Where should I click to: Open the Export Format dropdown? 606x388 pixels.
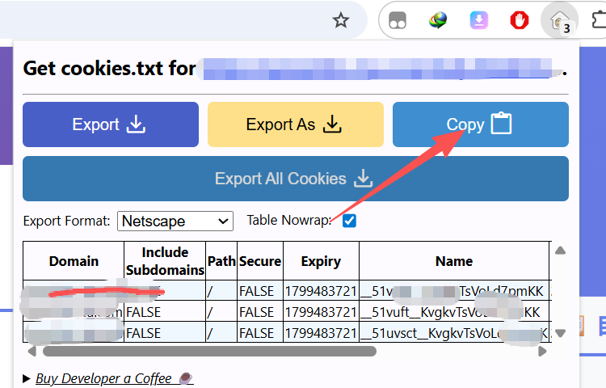coord(175,221)
